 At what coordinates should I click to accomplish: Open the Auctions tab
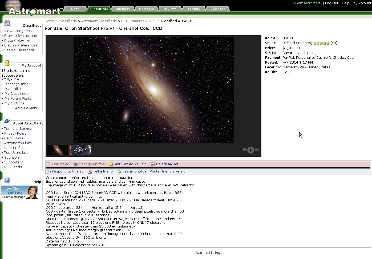(x=123, y=9)
